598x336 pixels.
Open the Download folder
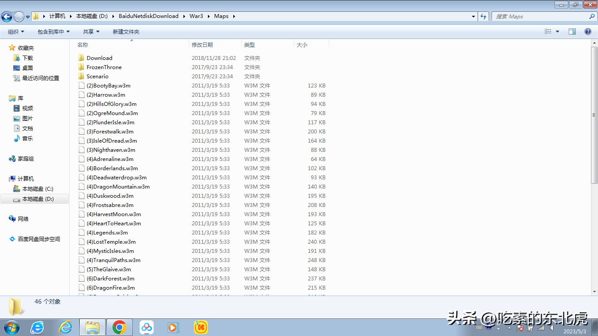[99, 58]
